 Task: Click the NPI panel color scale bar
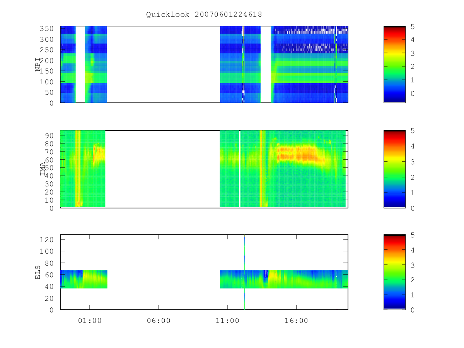tap(394, 65)
